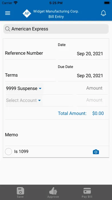The image size is (112, 200).
Task: Focus the Reference Number field
Action: [31, 53]
